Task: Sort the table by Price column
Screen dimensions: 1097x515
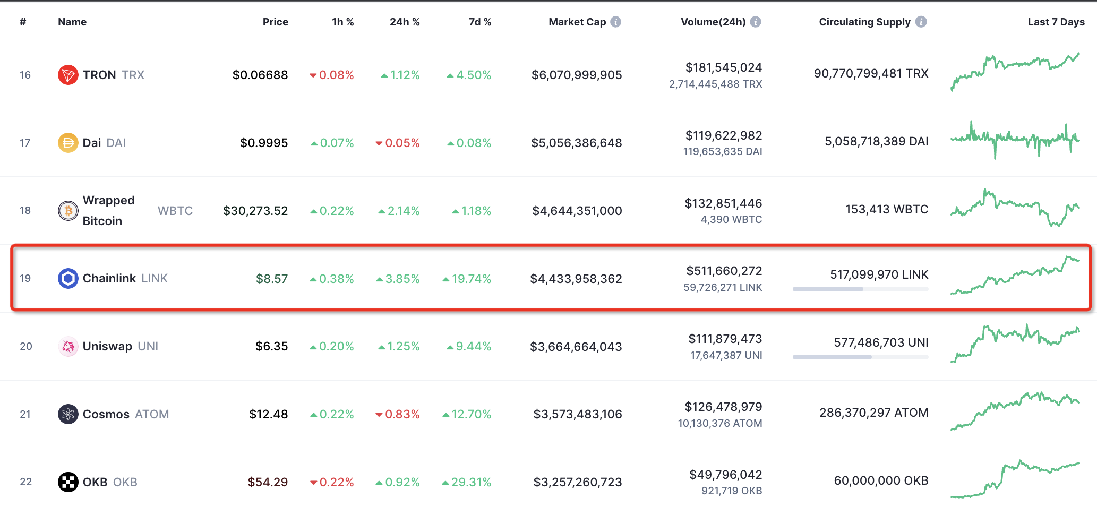Action: click(275, 22)
